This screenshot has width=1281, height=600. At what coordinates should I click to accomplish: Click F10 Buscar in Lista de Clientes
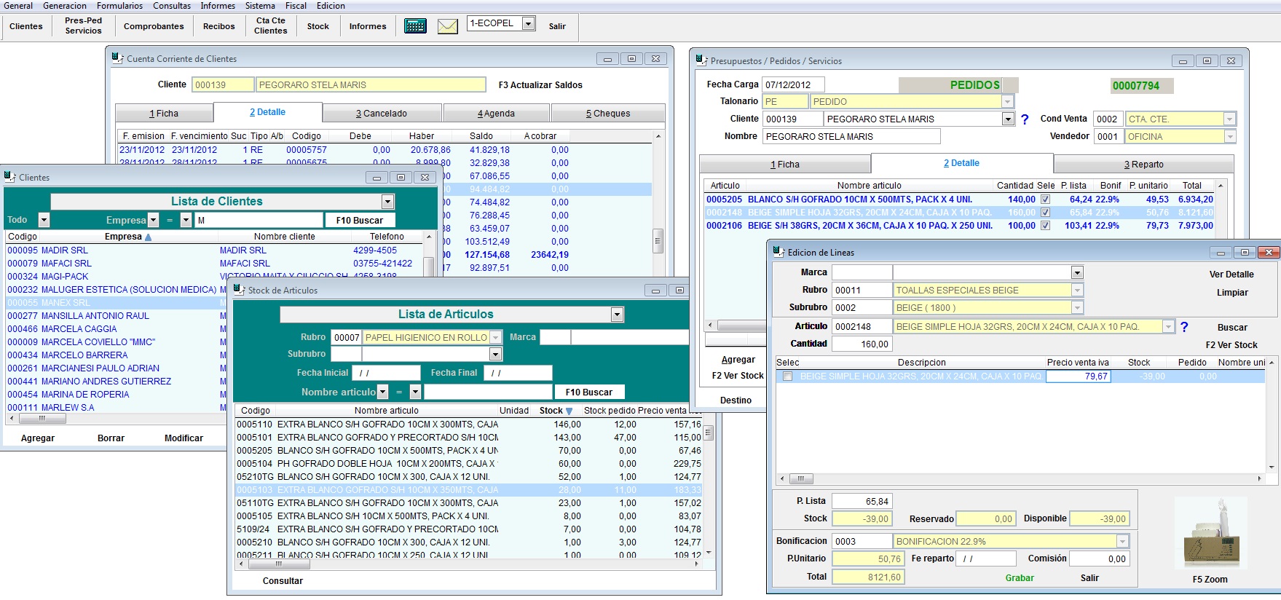point(359,220)
